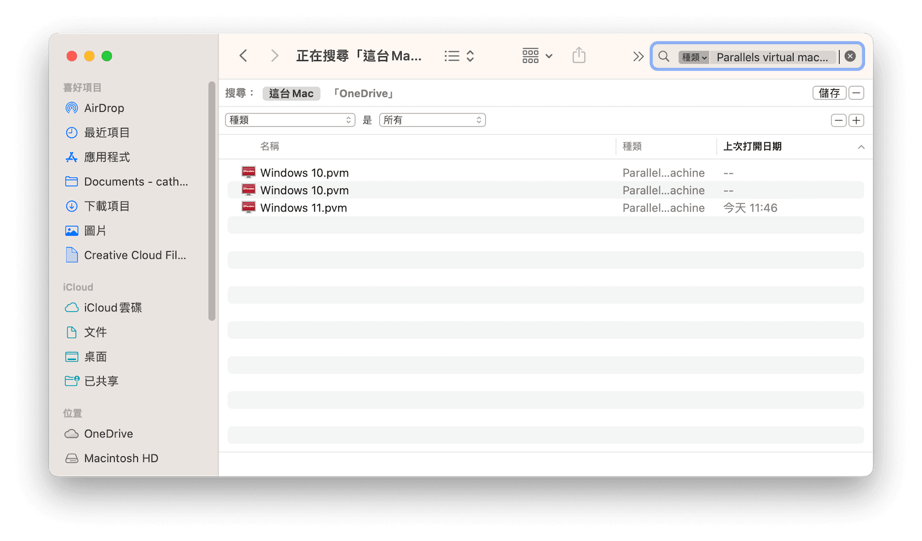Click into the Parallels virtual machine search text
This screenshot has height=541, width=922.
[772, 57]
